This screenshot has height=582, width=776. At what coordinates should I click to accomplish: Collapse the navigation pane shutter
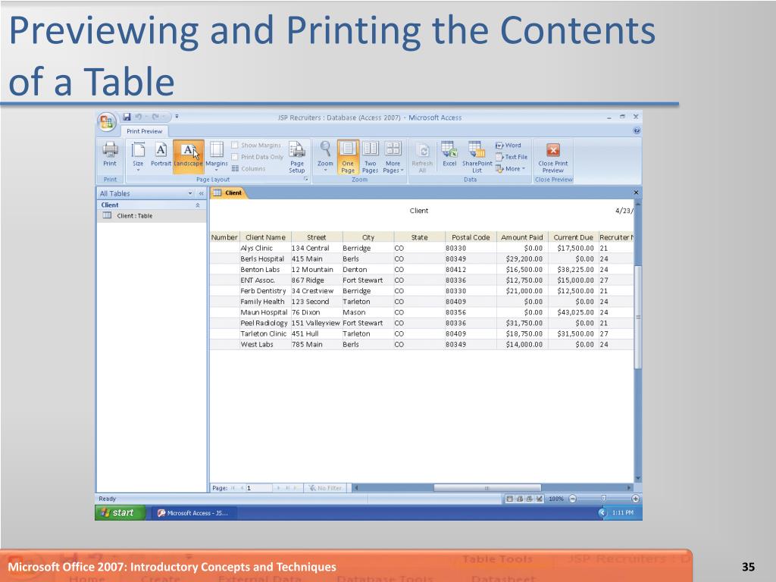coord(201,193)
